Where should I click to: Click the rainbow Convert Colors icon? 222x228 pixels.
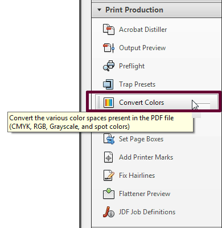click(109, 103)
